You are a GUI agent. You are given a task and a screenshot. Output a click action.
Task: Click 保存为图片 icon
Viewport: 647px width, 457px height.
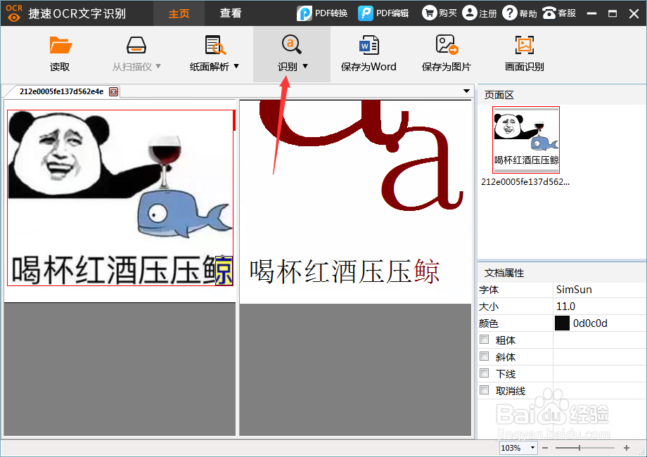tap(447, 44)
